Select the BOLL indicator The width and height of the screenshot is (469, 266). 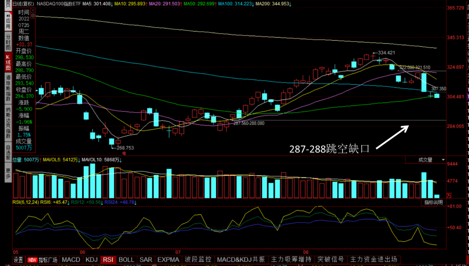[126, 259]
